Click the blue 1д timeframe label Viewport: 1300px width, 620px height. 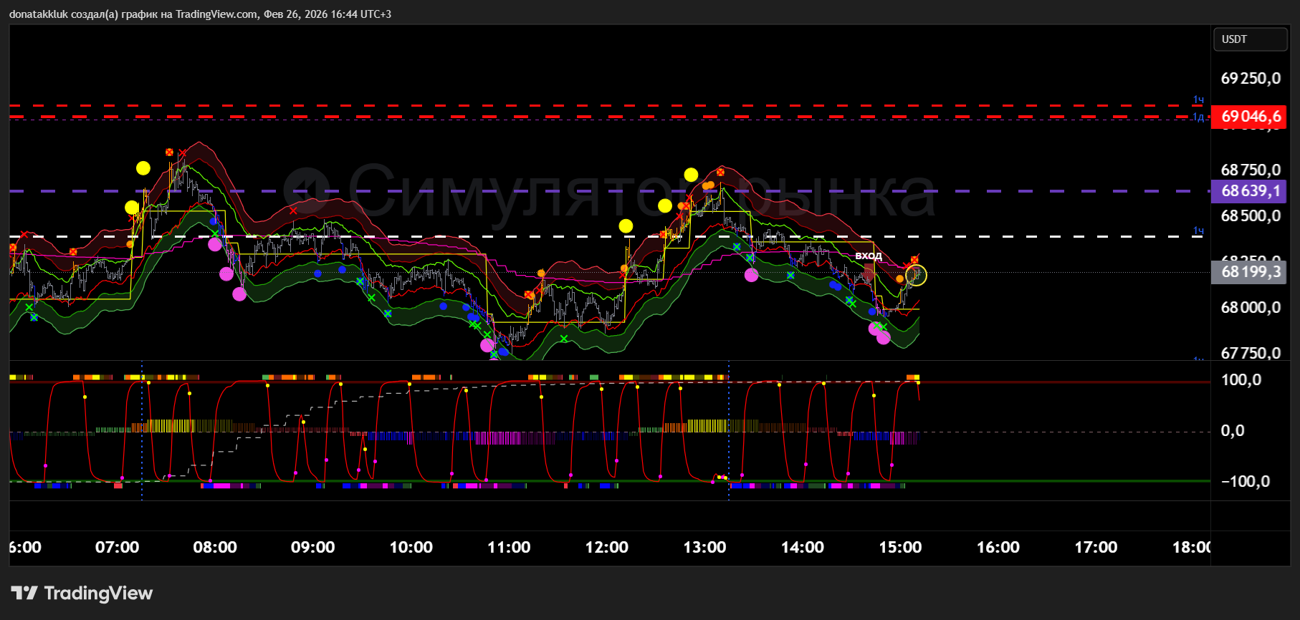click(x=1198, y=117)
